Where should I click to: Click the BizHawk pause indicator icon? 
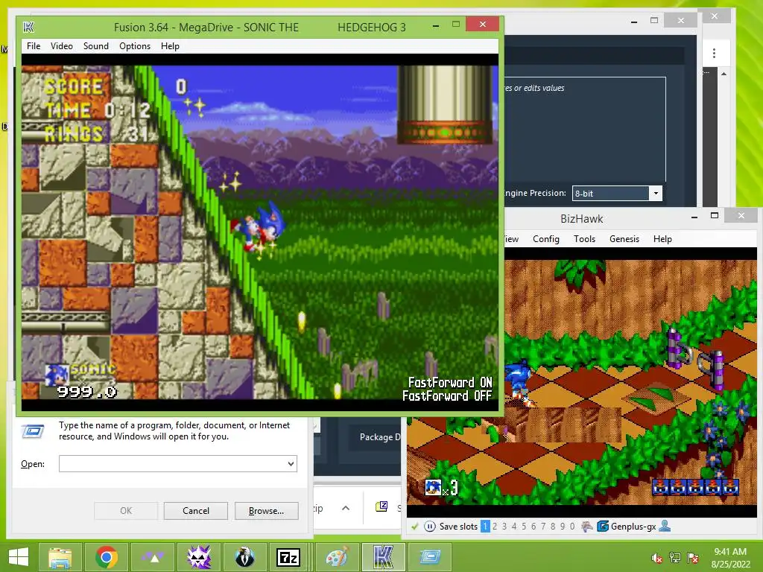click(x=430, y=527)
